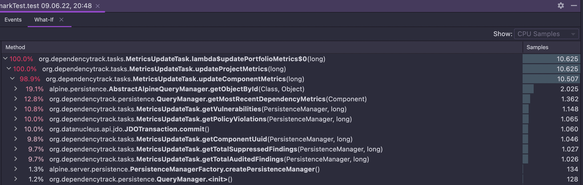The width and height of the screenshot is (583, 185).
Task: Switch to the Events tab
Action: click(13, 20)
